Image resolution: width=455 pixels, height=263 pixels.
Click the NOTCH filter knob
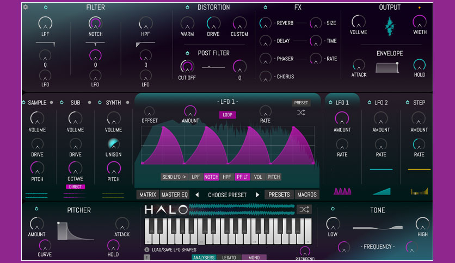(x=95, y=23)
